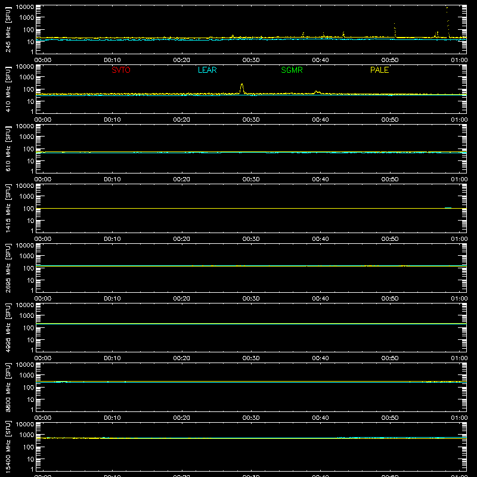Select the 8800 MHz [SFU] axis title

tap(8, 387)
